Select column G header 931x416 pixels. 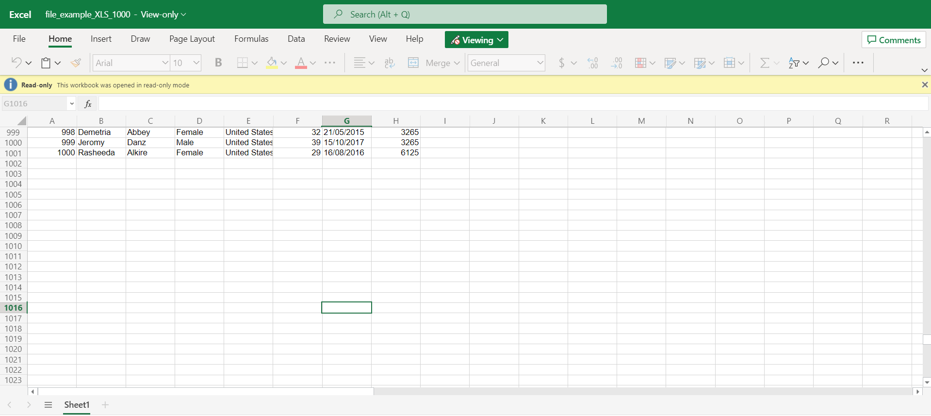coord(347,121)
